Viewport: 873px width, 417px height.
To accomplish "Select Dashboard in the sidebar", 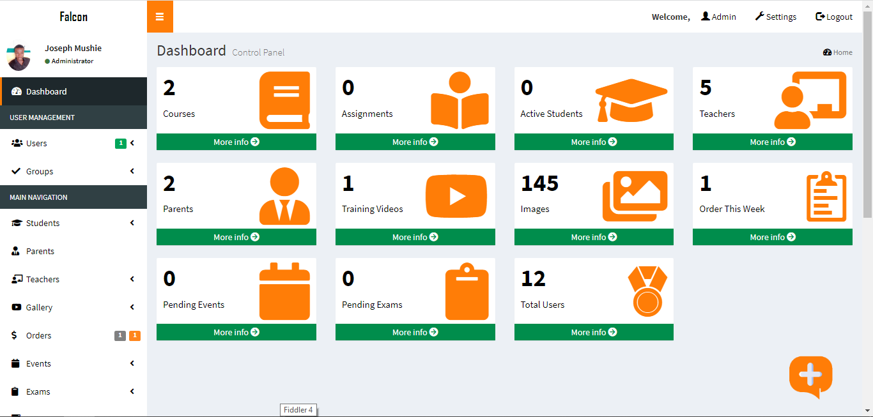I will coord(46,92).
